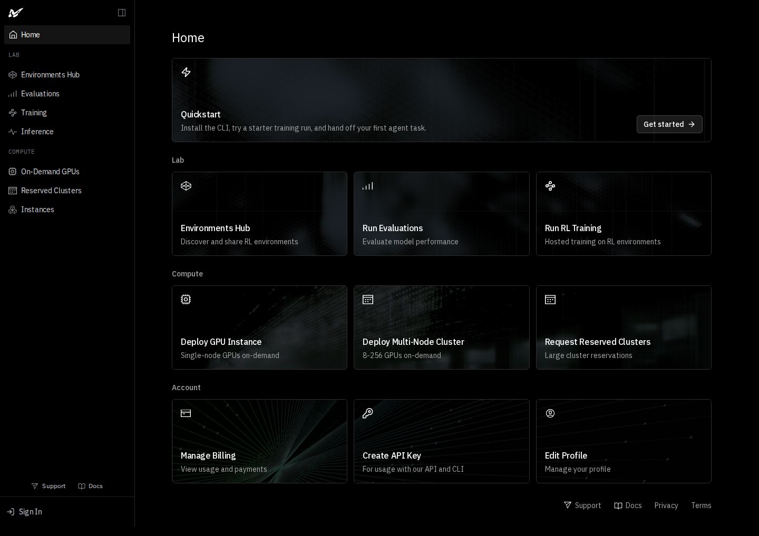Click the bird logo at top left
The height and width of the screenshot is (536, 759).
16,13
